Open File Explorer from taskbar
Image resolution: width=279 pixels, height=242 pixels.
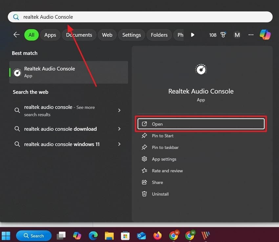[109, 236]
